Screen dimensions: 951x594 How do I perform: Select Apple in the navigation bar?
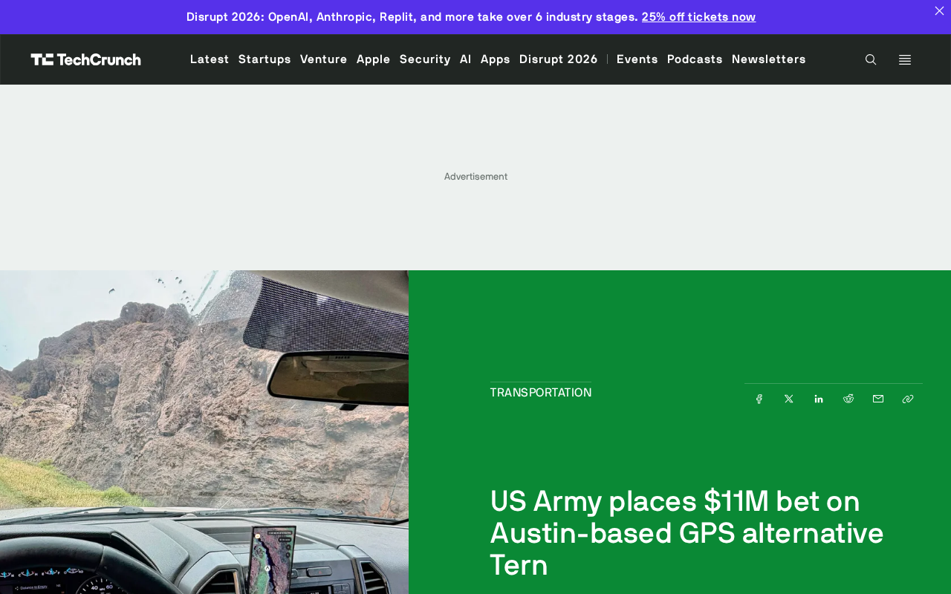pos(374,59)
